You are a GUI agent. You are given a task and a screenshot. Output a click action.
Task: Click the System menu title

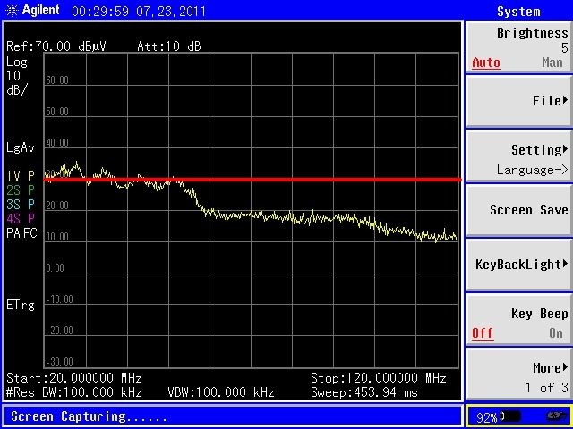coord(518,12)
